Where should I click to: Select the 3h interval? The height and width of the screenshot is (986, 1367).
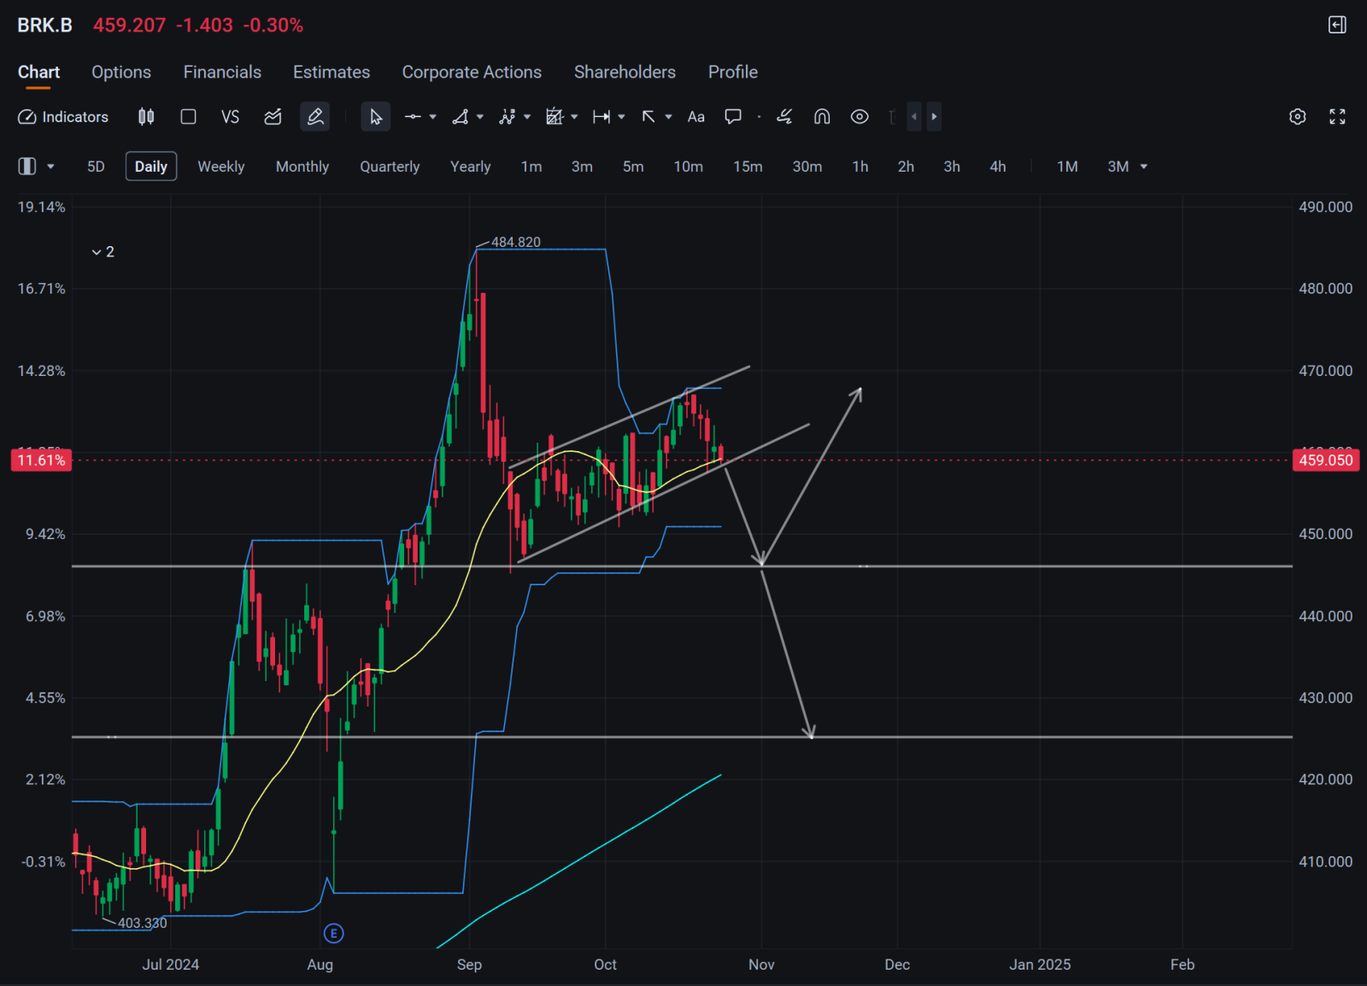(952, 167)
